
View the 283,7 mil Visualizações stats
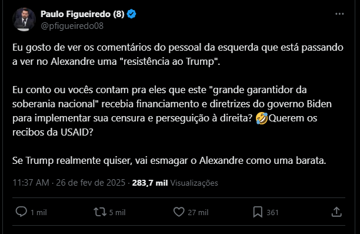coord(175,183)
